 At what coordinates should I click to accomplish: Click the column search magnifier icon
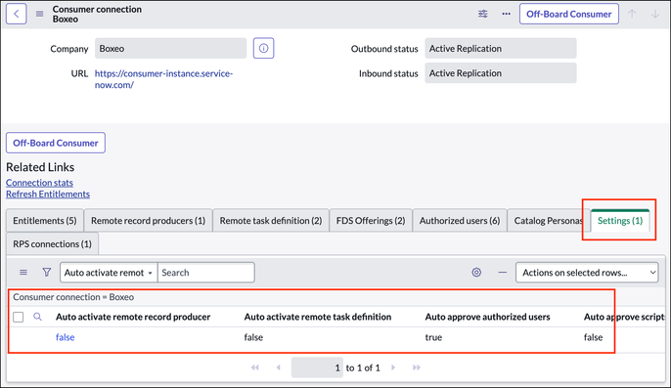click(37, 317)
